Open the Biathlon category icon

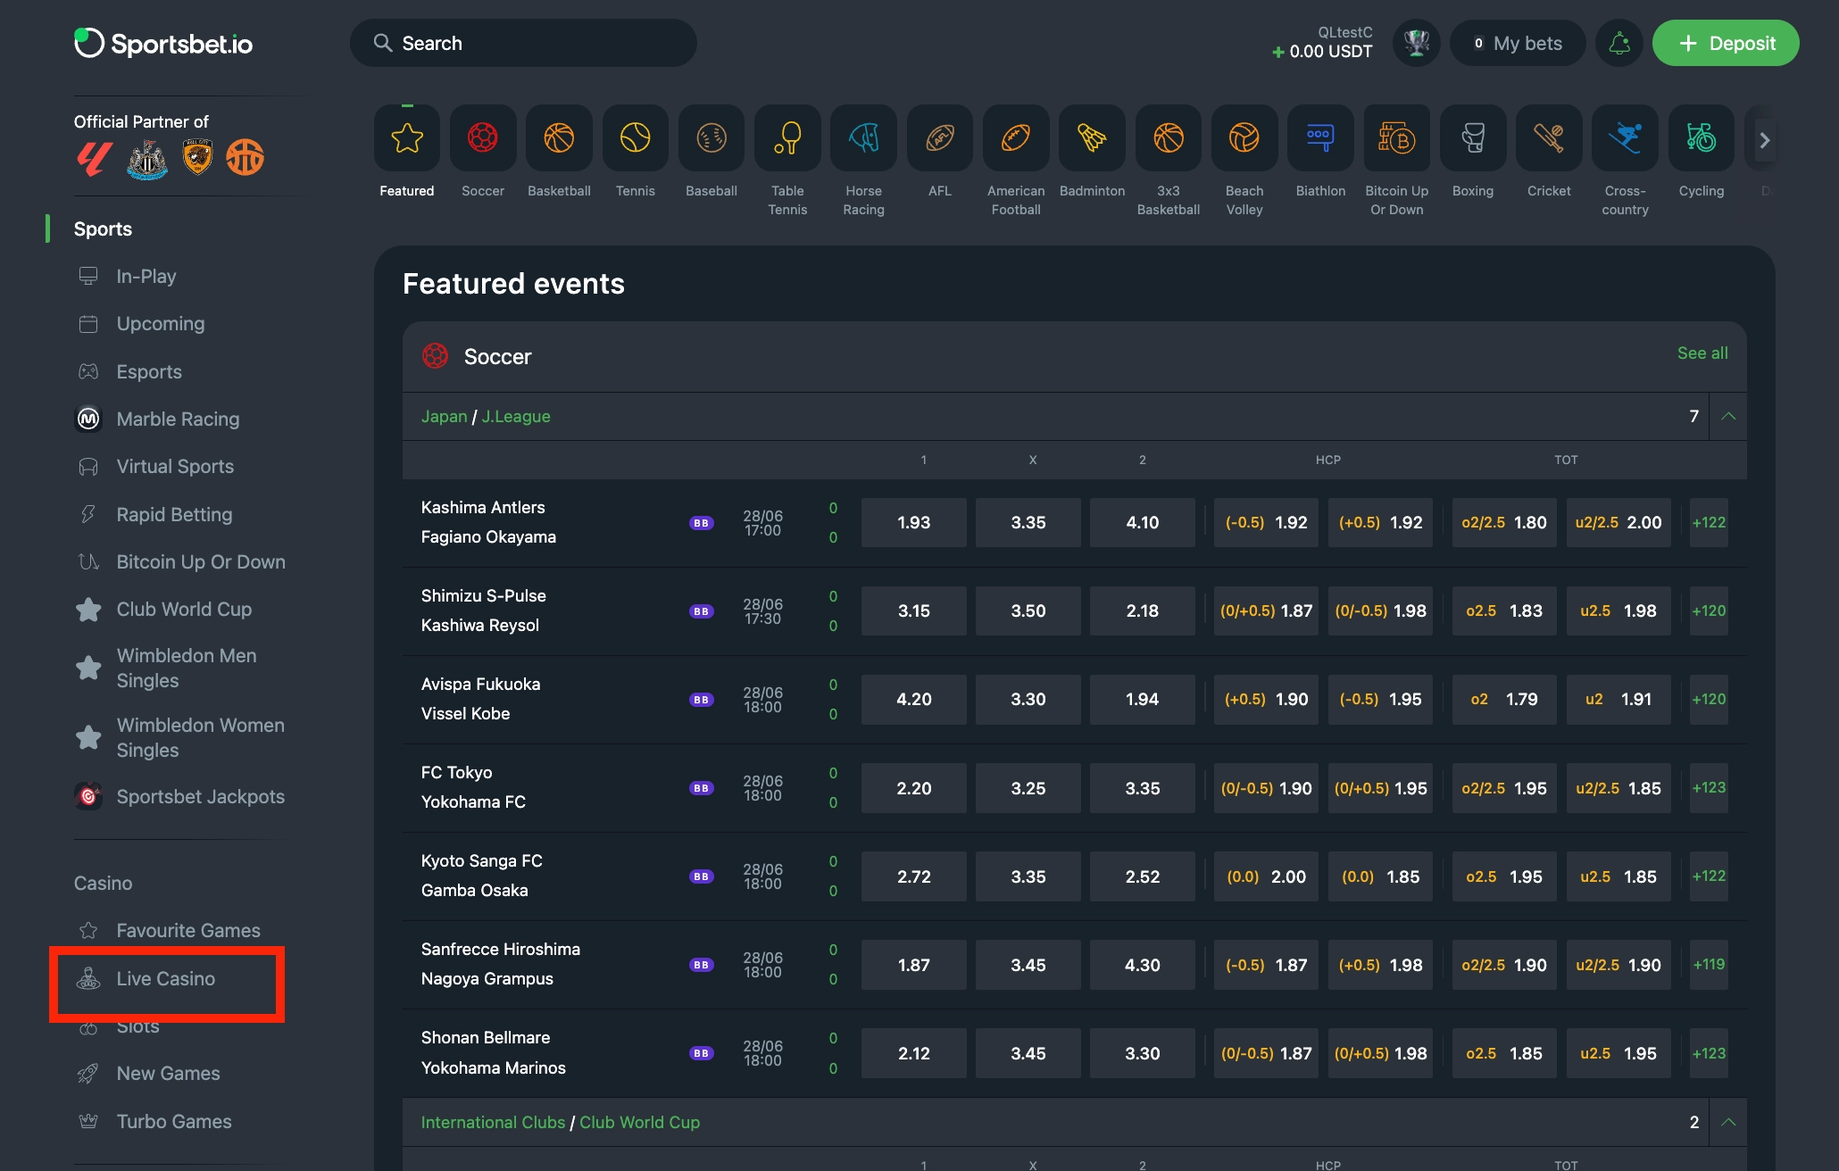(1320, 138)
